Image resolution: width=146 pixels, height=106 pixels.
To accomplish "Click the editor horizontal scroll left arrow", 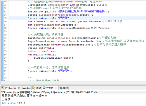I will (10, 82).
